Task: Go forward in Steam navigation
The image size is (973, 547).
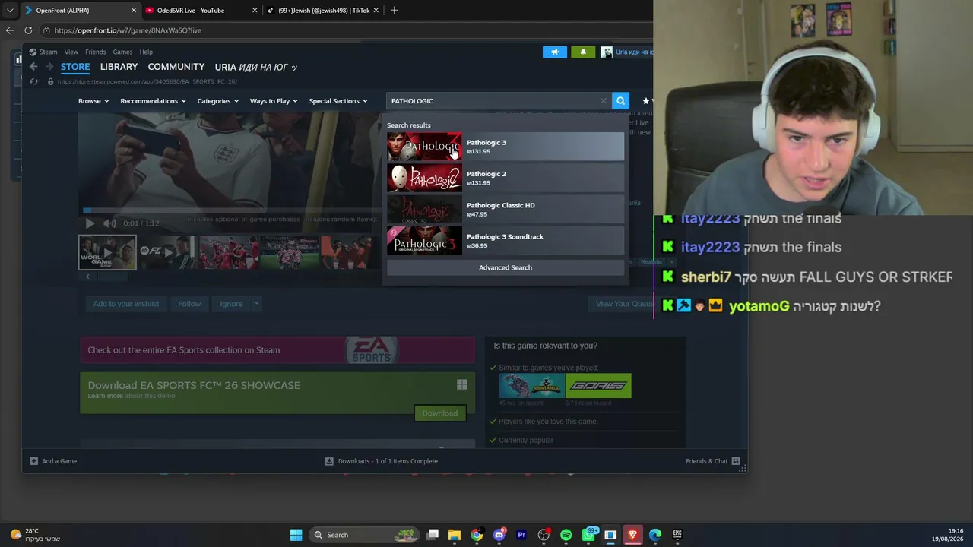Action: coord(49,67)
